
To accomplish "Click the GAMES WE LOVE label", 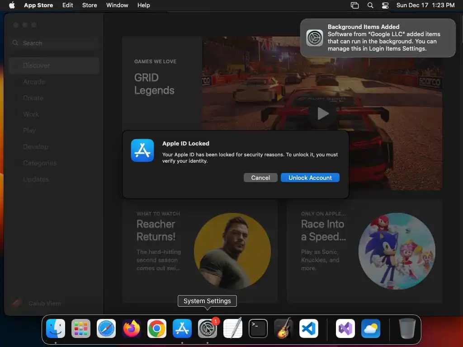I will pyautogui.click(x=155, y=61).
